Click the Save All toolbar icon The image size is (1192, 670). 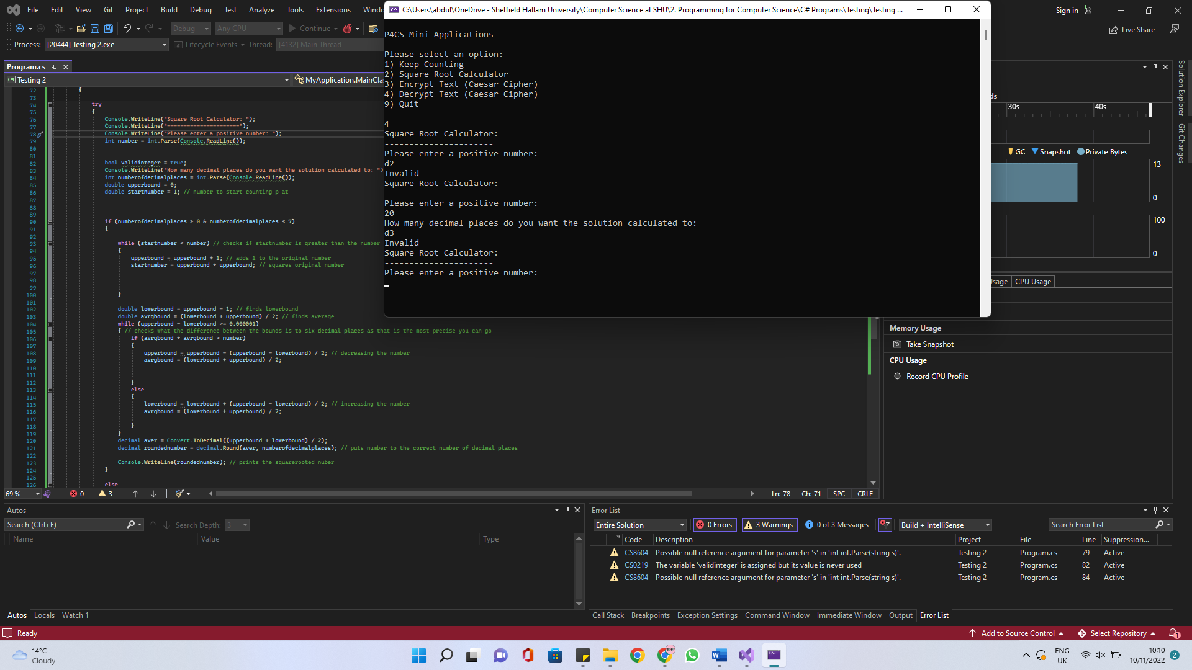click(109, 29)
